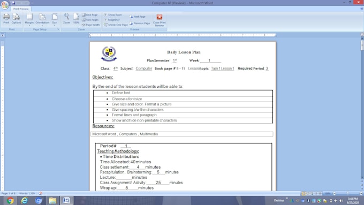Close Print Preview
This screenshot has width=364, height=205.
(160, 20)
